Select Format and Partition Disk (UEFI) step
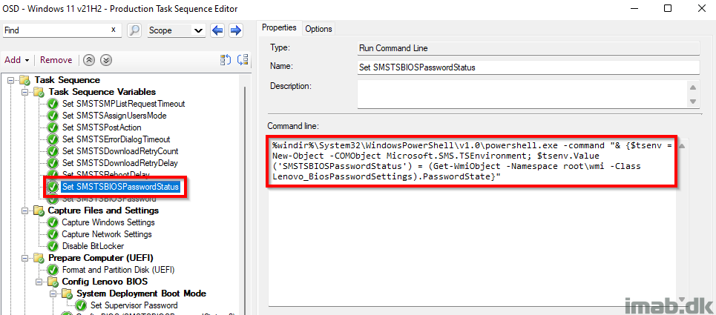This screenshot has width=716, height=315. tap(118, 270)
